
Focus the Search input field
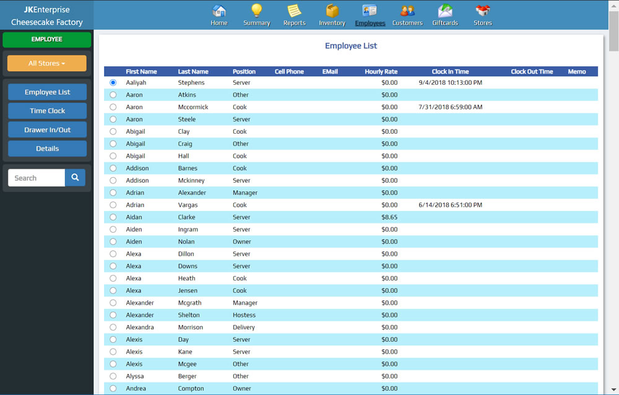click(37, 178)
